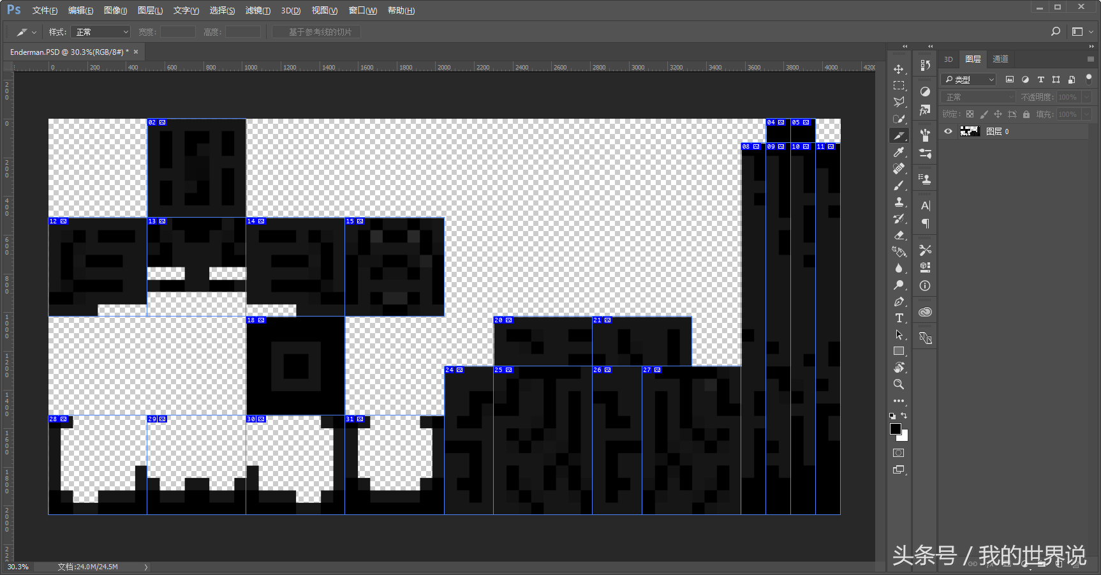The height and width of the screenshot is (575, 1101).
Task: Click the search magnifier button in options bar
Action: click(x=1056, y=32)
